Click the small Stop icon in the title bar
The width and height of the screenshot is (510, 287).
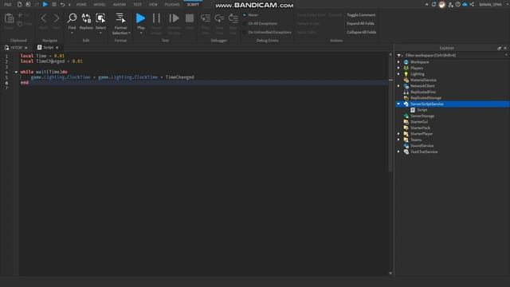(x=54, y=4)
